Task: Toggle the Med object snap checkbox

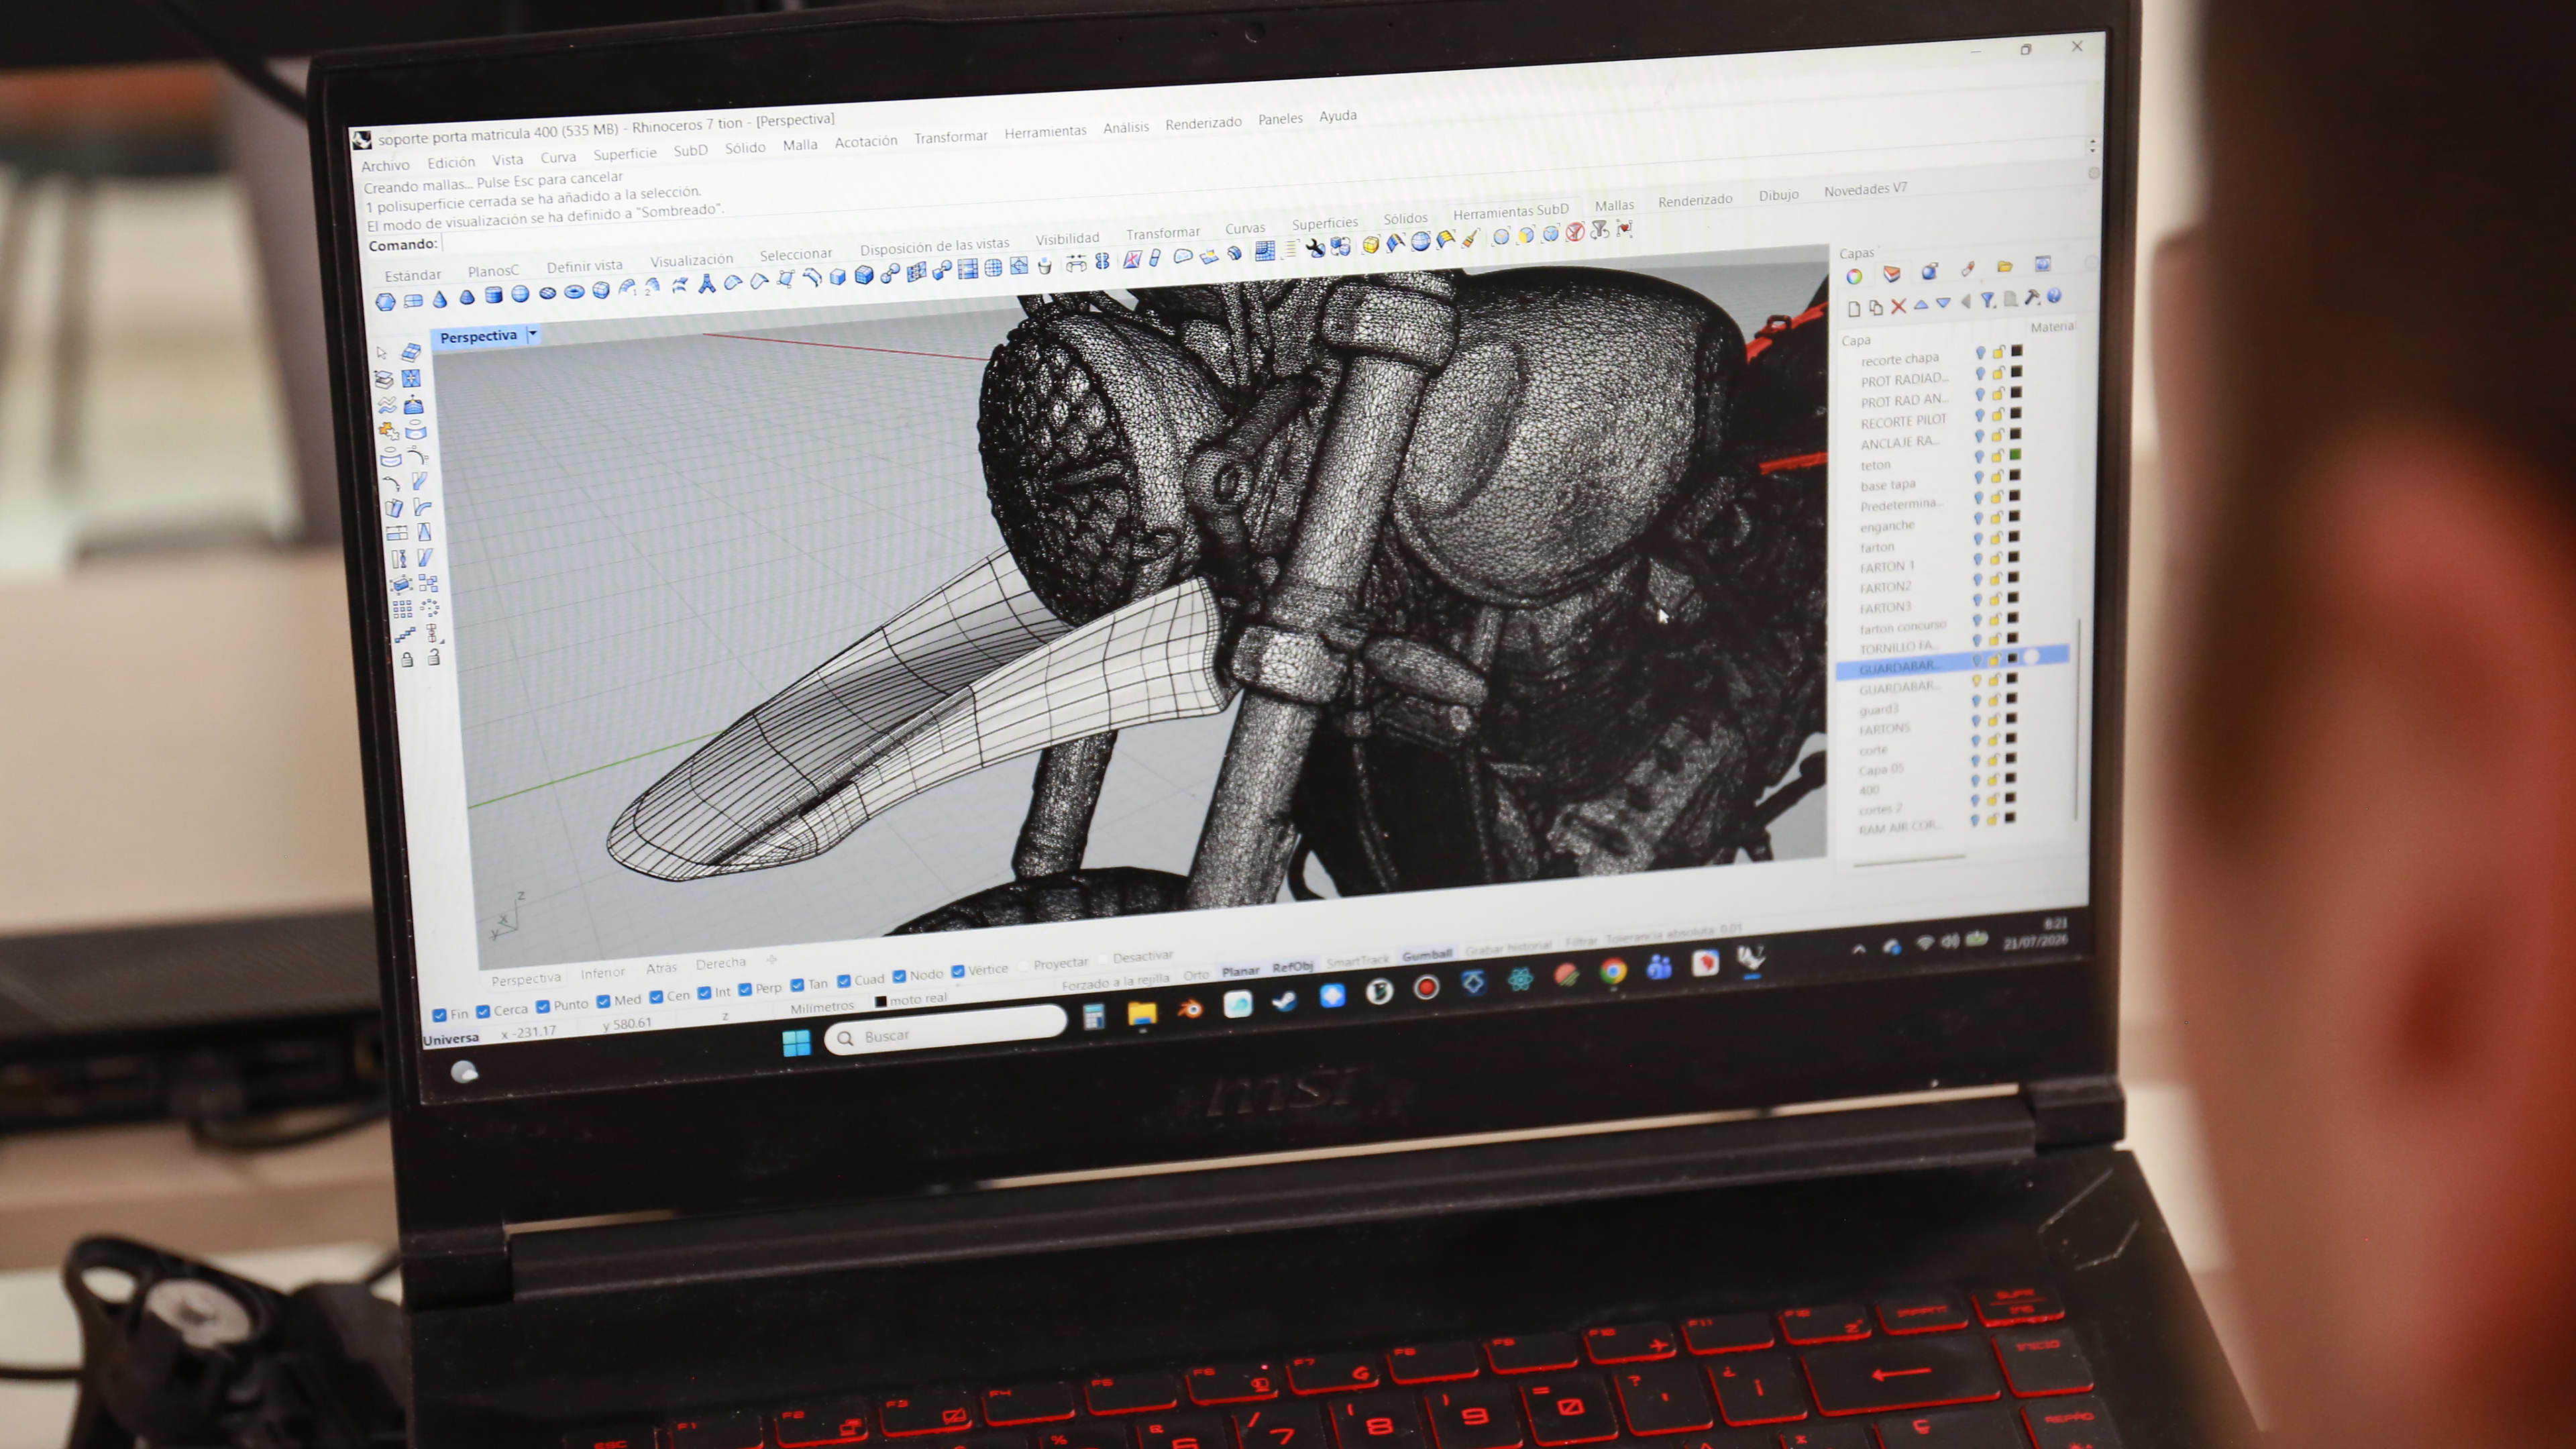Action: tap(603, 1001)
